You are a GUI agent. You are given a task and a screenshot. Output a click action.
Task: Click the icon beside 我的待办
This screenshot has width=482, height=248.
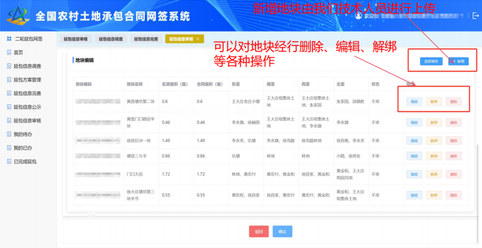pyautogui.click(x=9, y=134)
